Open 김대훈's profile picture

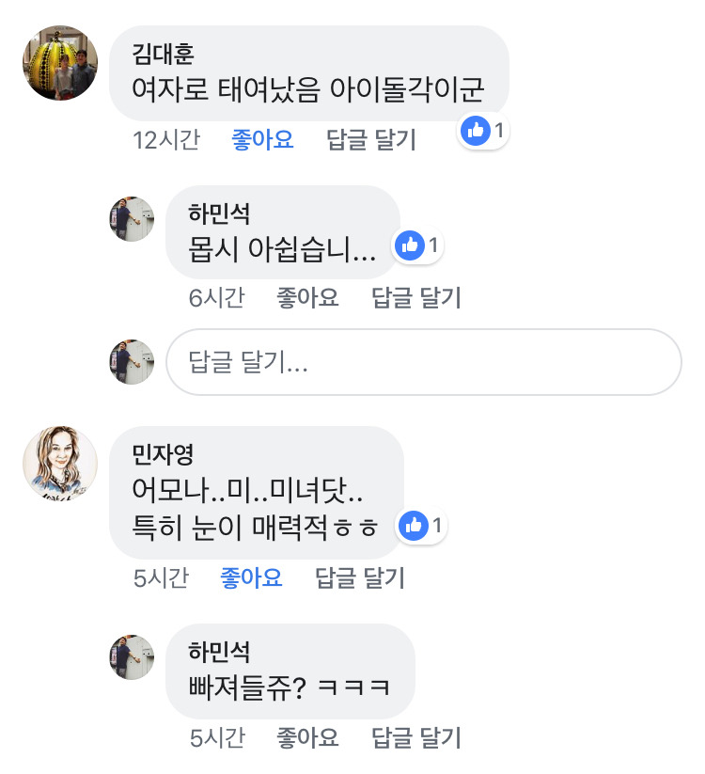(x=60, y=63)
